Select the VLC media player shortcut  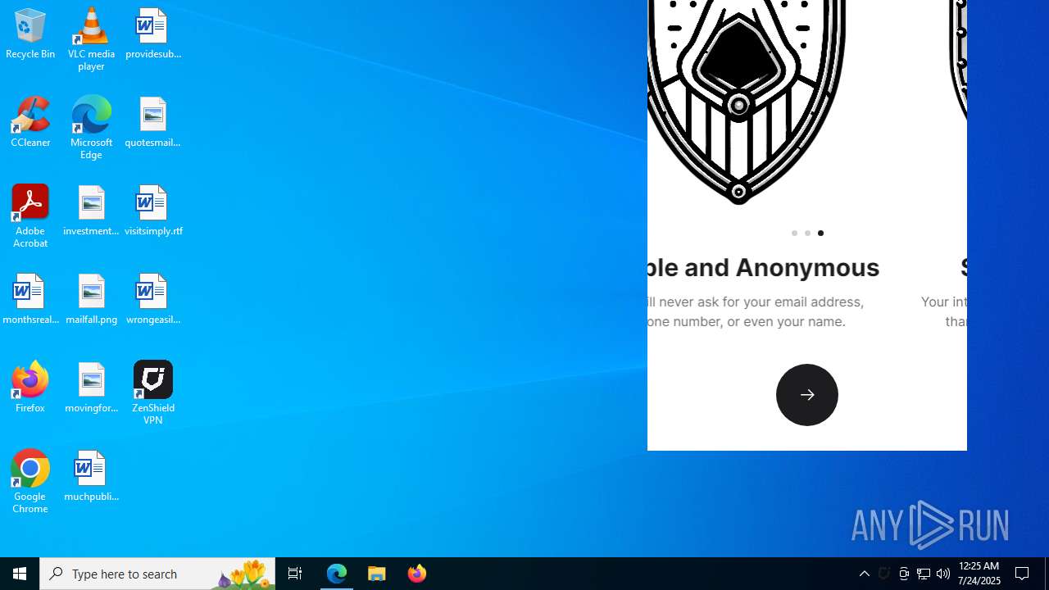click(x=91, y=39)
